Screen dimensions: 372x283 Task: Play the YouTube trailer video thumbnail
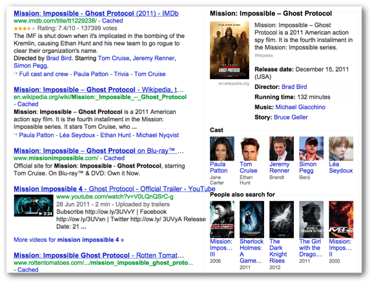[x=34, y=206]
